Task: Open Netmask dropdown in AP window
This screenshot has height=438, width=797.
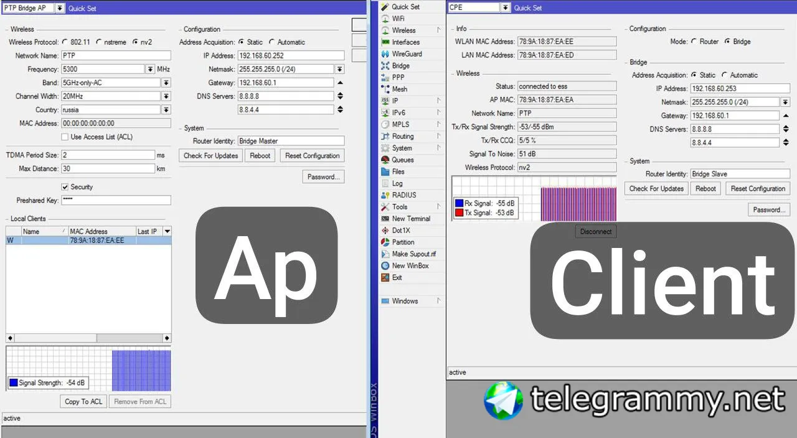Action: point(340,69)
